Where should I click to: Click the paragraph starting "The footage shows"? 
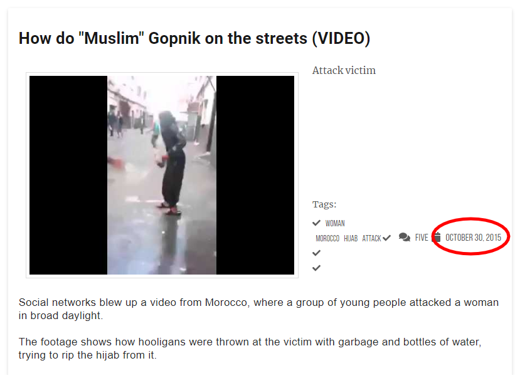pyautogui.click(x=250, y=348)
